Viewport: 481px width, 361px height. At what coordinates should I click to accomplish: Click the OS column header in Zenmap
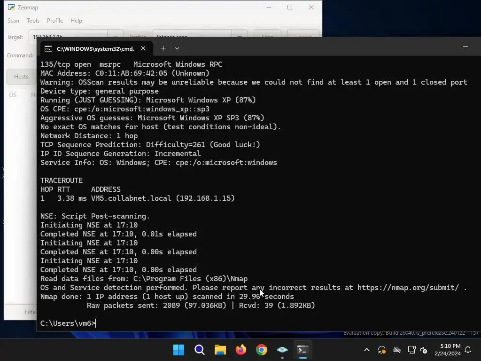coord(13,95)
